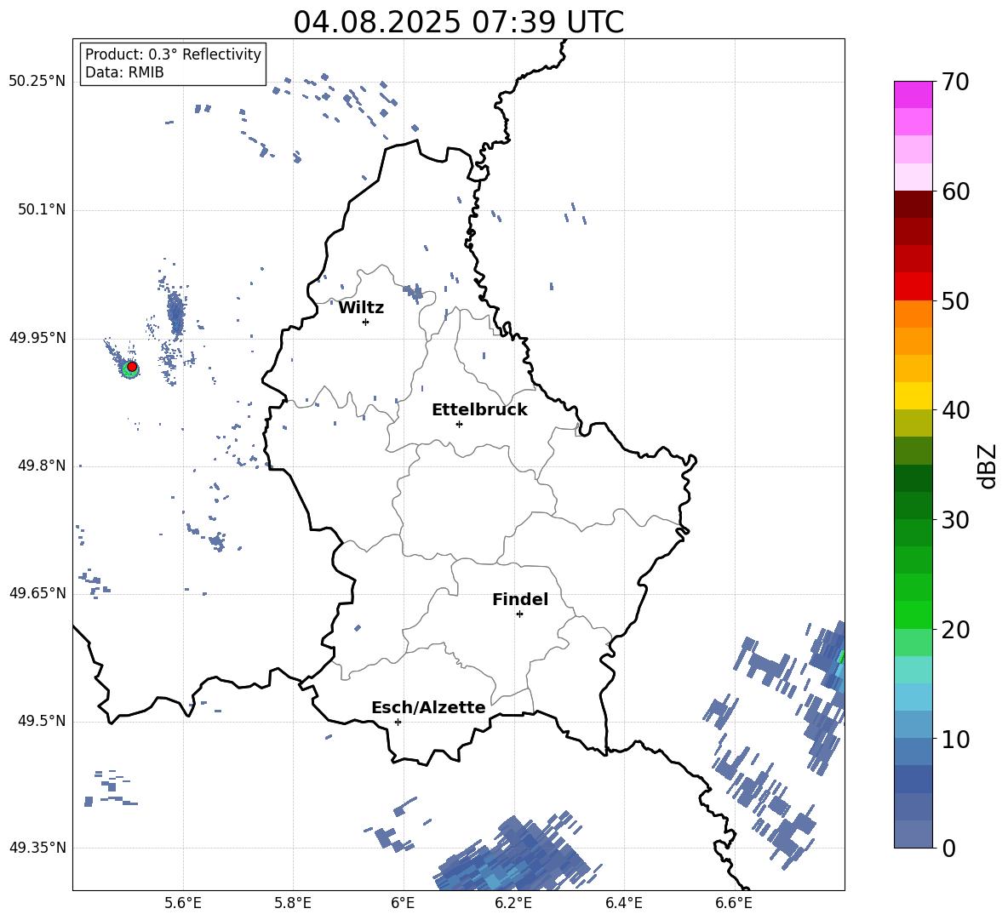Pick the dark maroon swatch below 60
Screen dimensions: 1008x920
click(913, 204)
